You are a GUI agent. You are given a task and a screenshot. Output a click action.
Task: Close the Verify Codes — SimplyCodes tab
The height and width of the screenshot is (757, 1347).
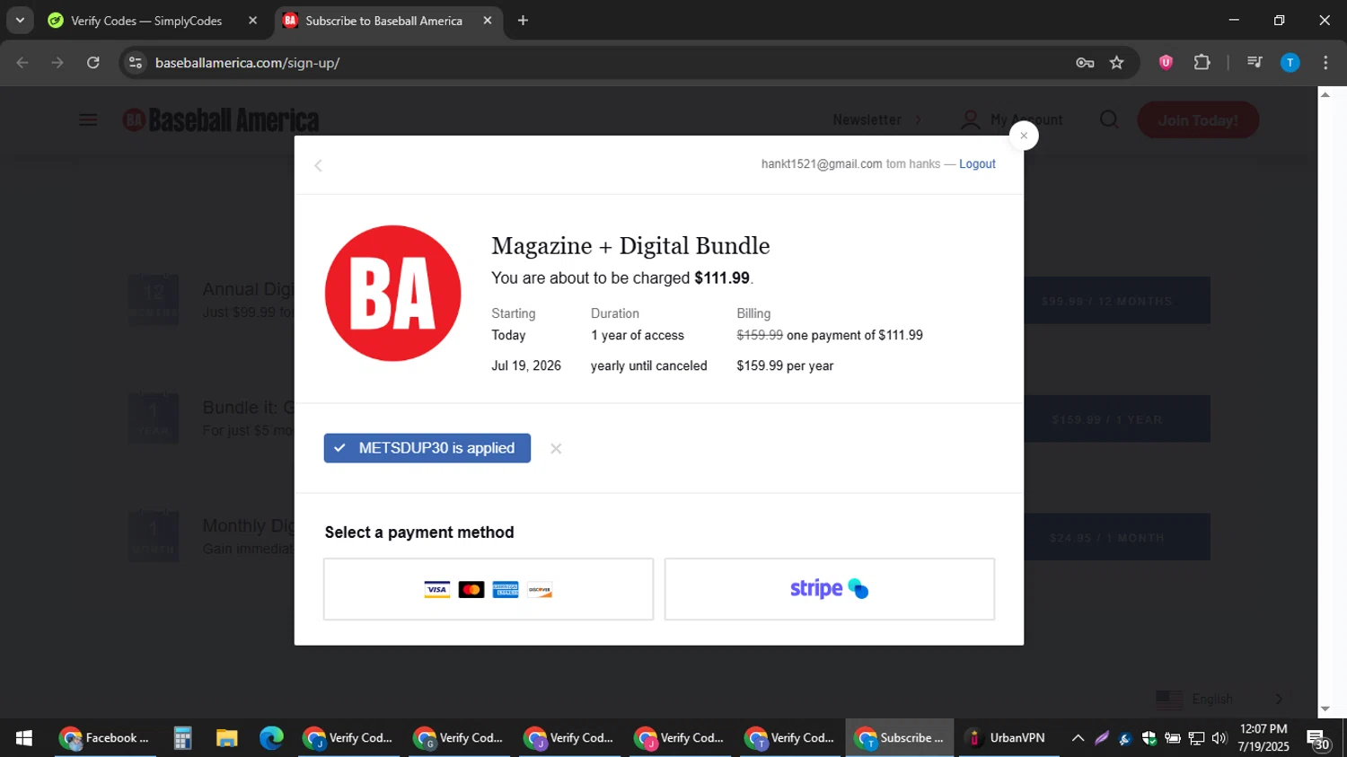tap(253, 21)
